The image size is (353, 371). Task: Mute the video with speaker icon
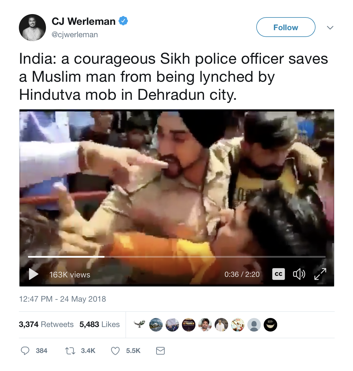pos(299,274)
